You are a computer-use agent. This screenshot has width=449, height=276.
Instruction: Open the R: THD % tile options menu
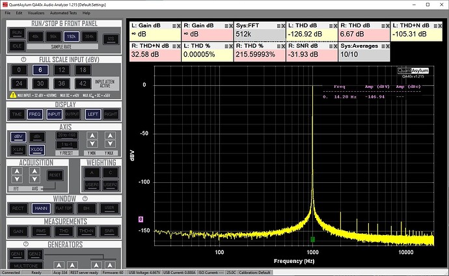279,46
